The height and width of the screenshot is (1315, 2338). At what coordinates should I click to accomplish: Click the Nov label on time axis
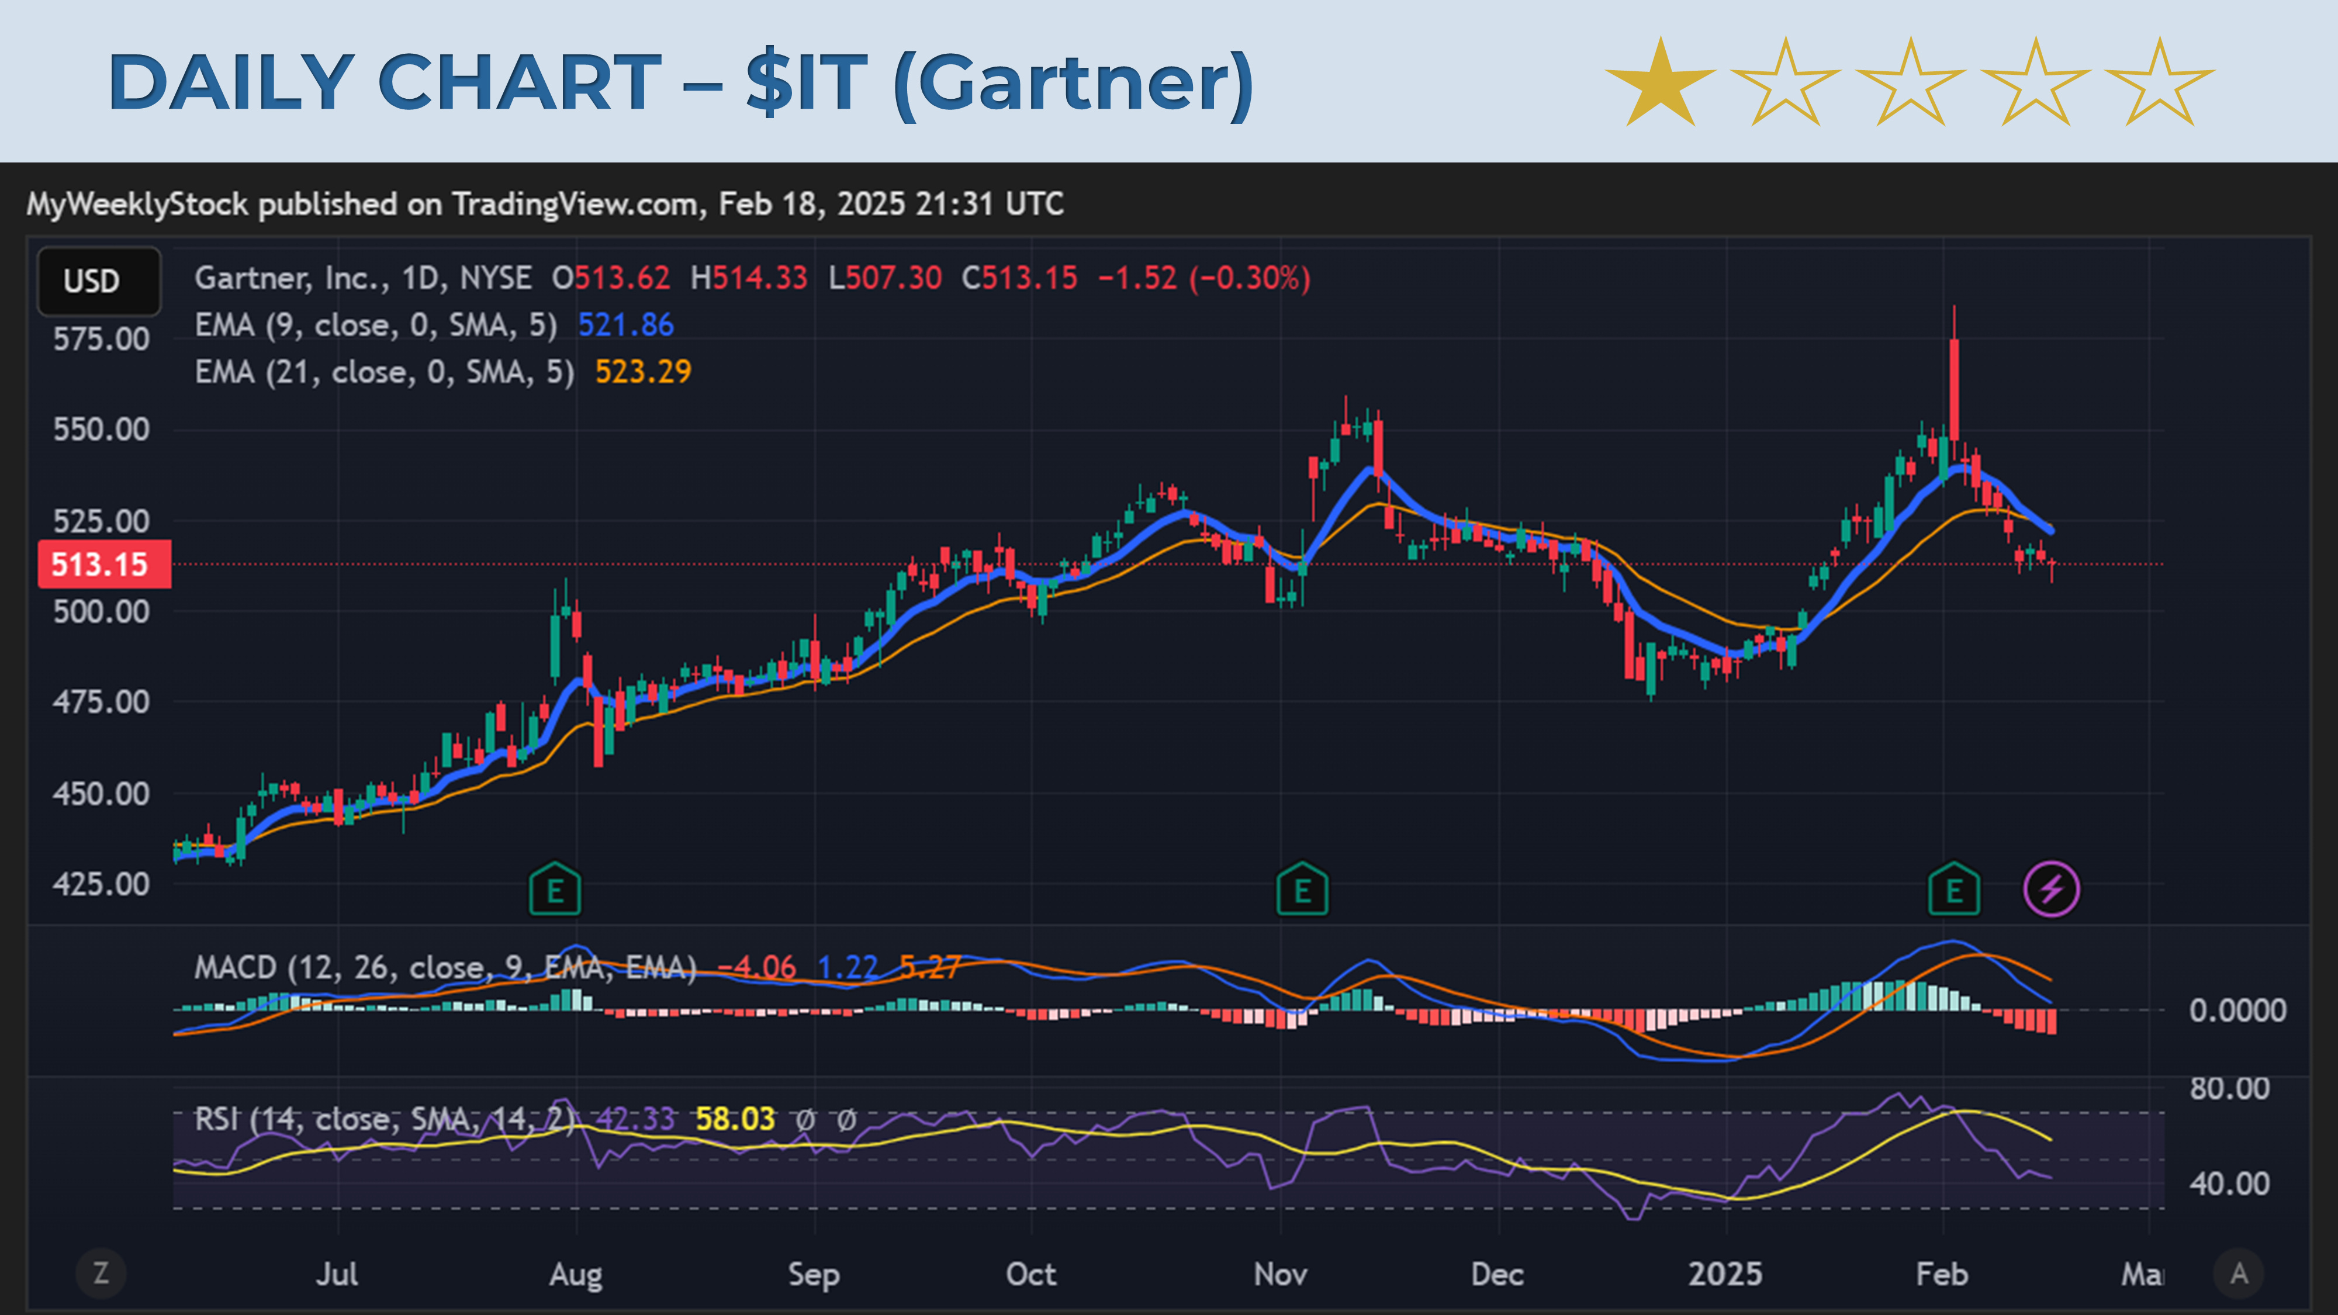(x=1281, y=1274)
